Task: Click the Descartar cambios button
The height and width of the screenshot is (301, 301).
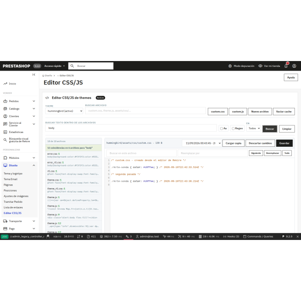Action: (260, 143)
